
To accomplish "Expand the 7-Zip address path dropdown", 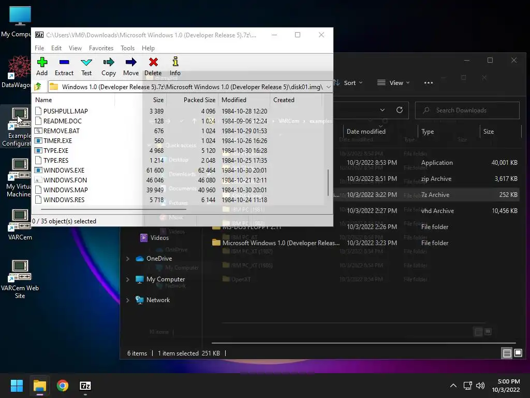I will click(x=328, y=87).
